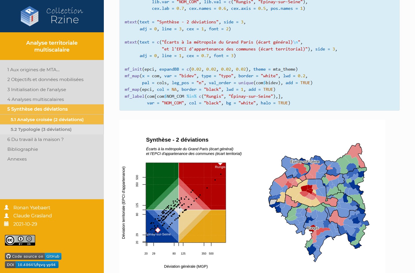The width and height of the screenshot is (415, 273).
Task: Open section 1 Aux origines de MTA
Action: click(33, 69)
